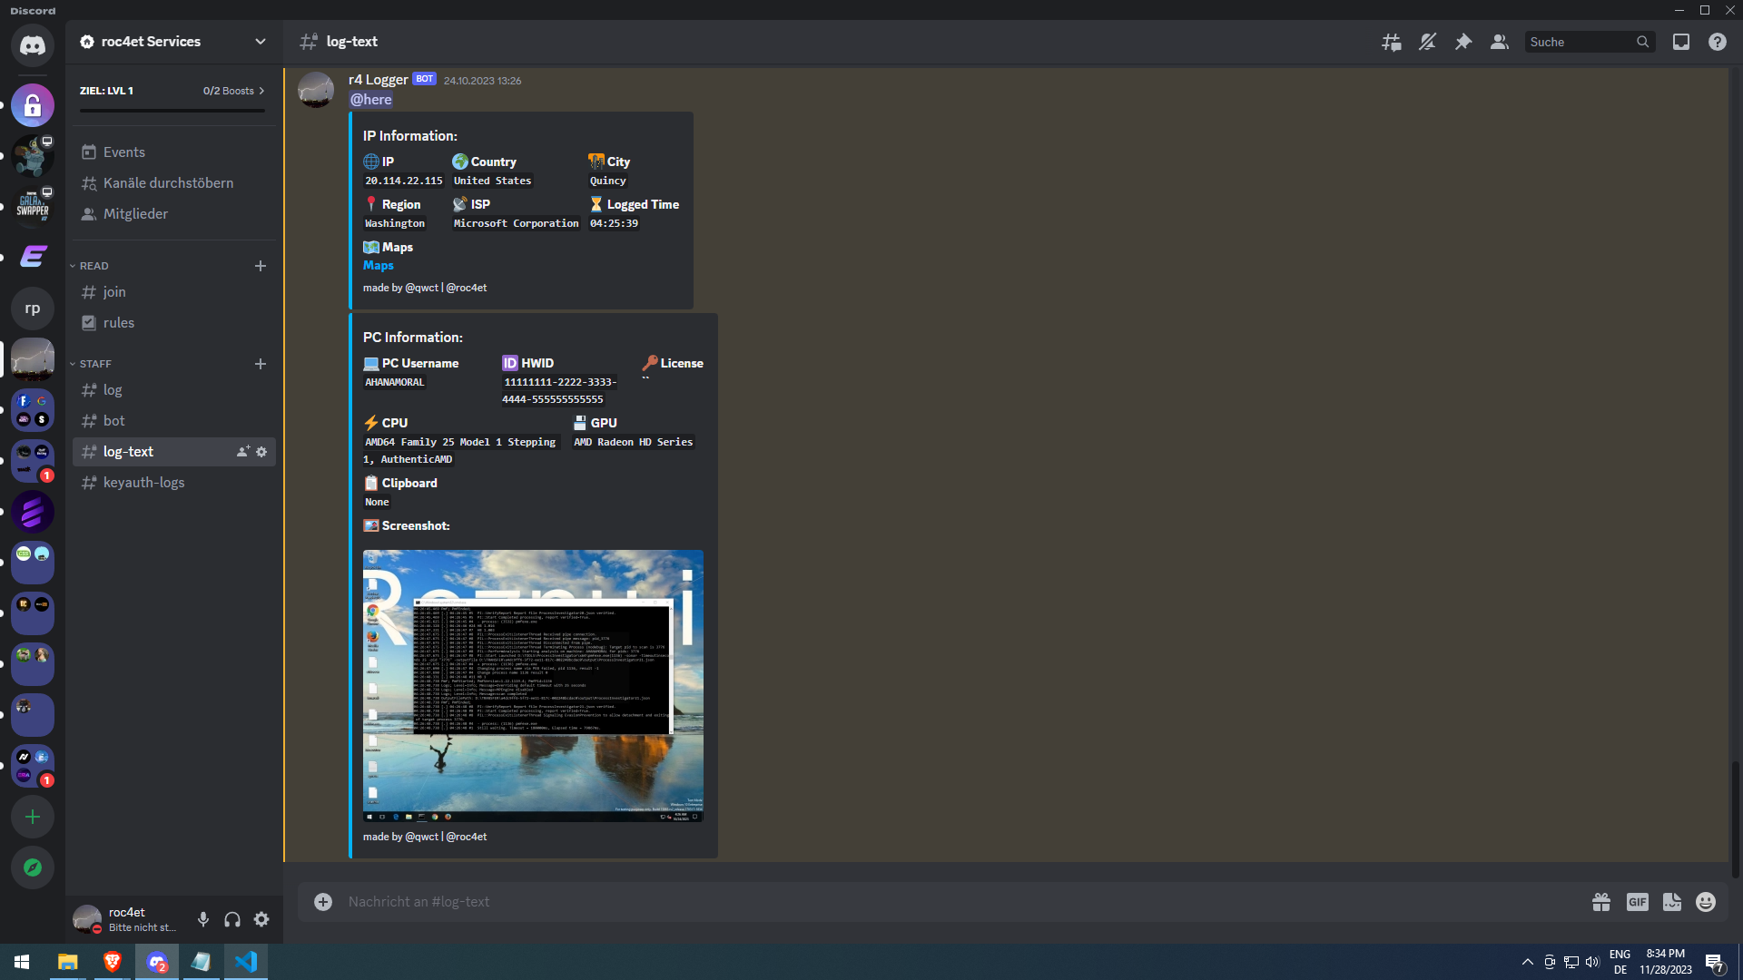Open the sticker picker icon

[x=1671, y=901]
